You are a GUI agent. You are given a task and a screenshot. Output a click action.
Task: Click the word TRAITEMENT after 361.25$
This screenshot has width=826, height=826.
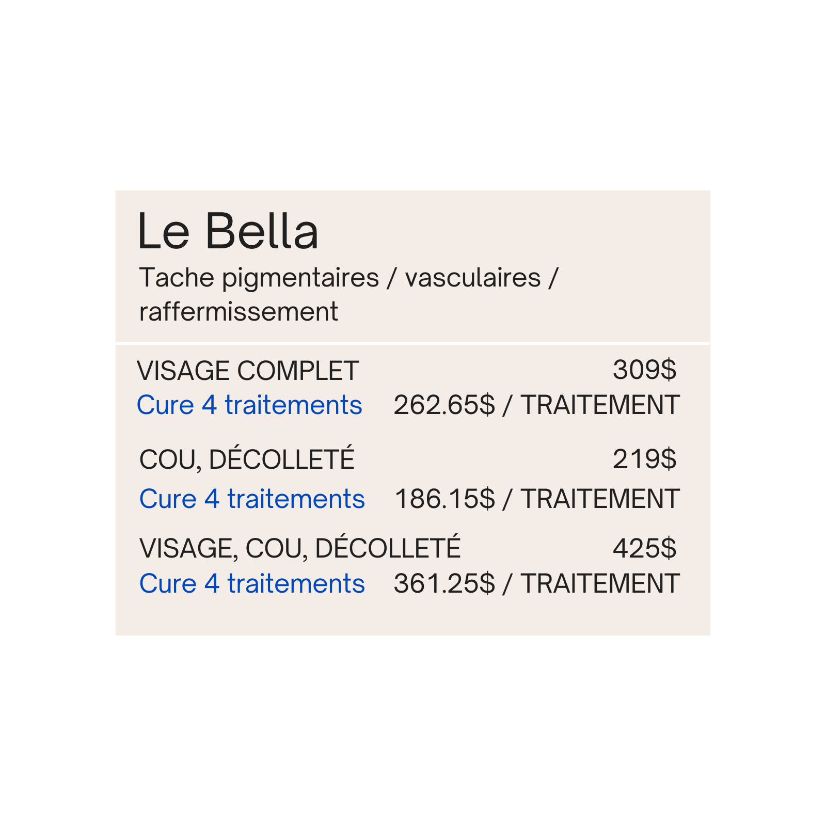click(600, 583)
